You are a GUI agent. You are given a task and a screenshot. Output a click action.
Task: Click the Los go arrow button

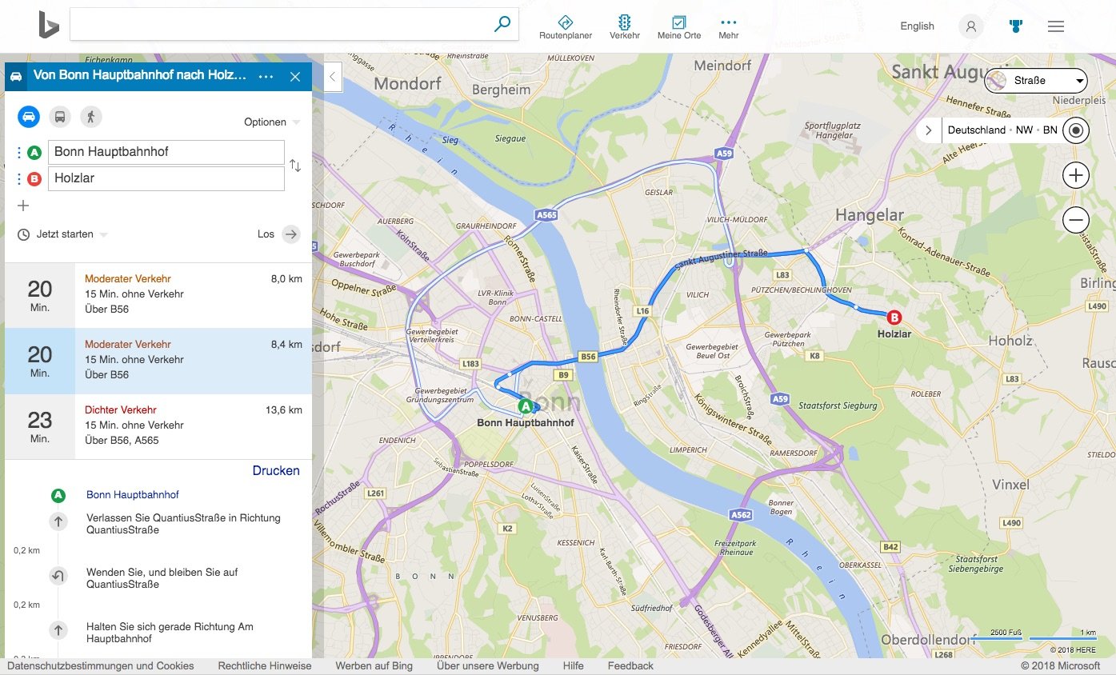[x=291, y=234]
